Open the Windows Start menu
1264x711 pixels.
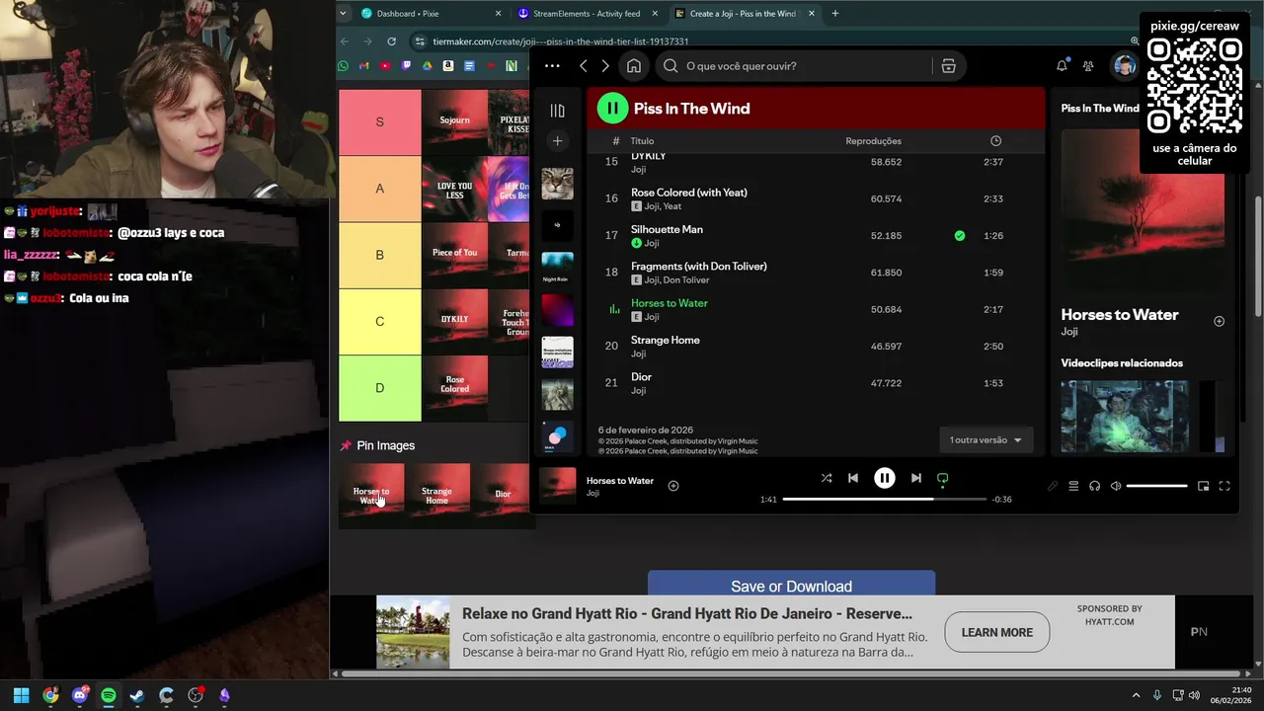[21, 695]
